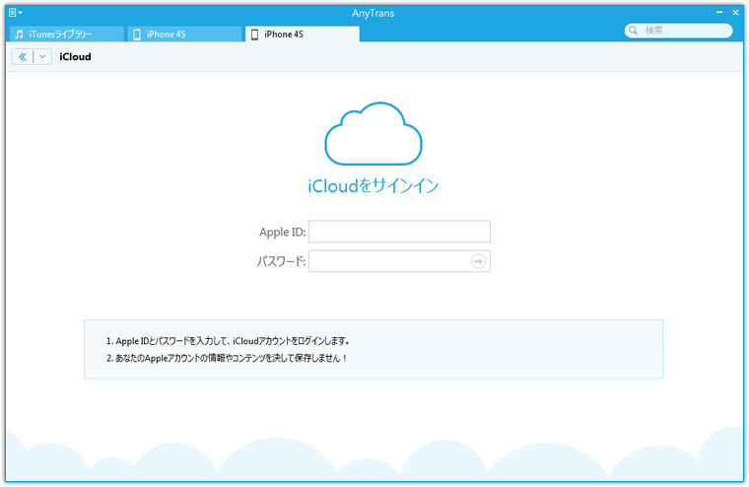
Task: Click the 検索 search field
Action: click(x=678, y=31)
